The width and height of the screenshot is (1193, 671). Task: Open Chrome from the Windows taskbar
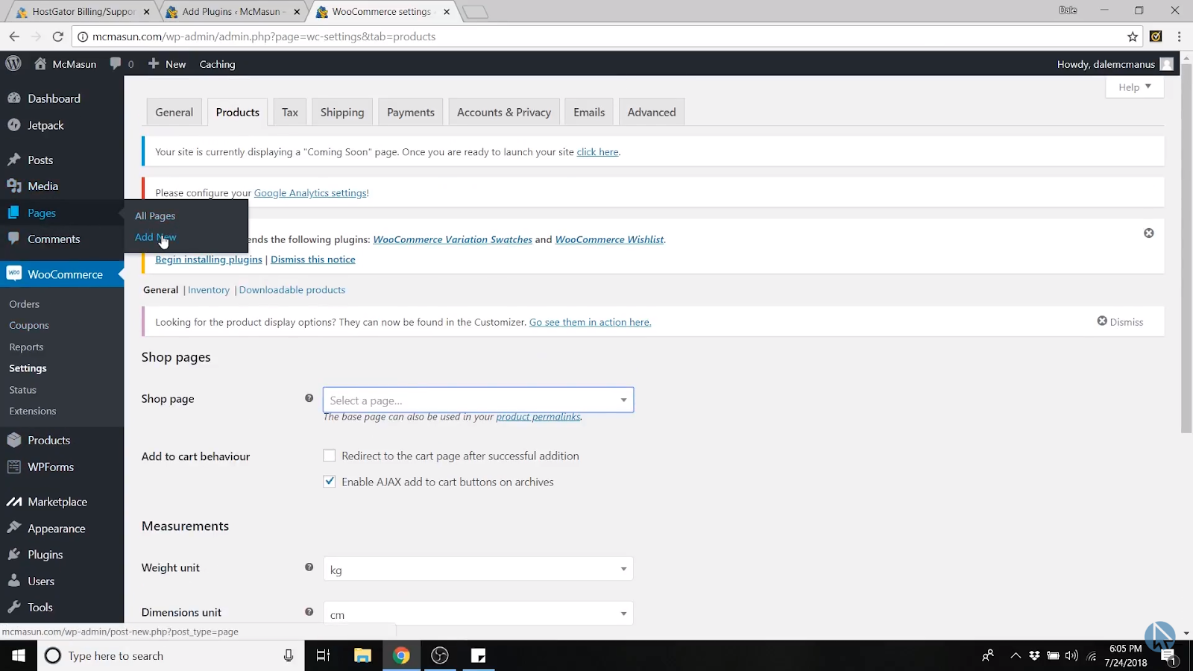401,655
